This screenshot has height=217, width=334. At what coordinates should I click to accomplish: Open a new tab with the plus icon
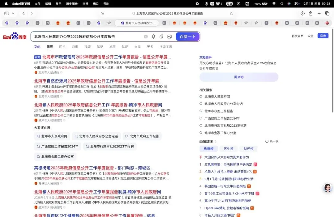click(319, 13)
